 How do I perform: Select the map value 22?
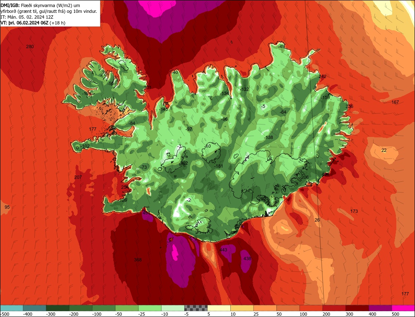[384, 150]
